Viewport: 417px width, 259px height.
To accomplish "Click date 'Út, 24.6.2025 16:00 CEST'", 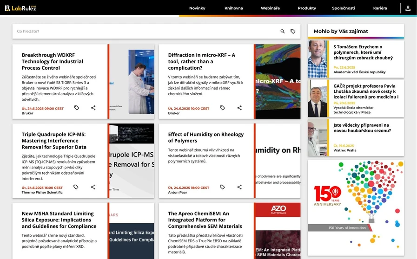I will coord(42,188).
